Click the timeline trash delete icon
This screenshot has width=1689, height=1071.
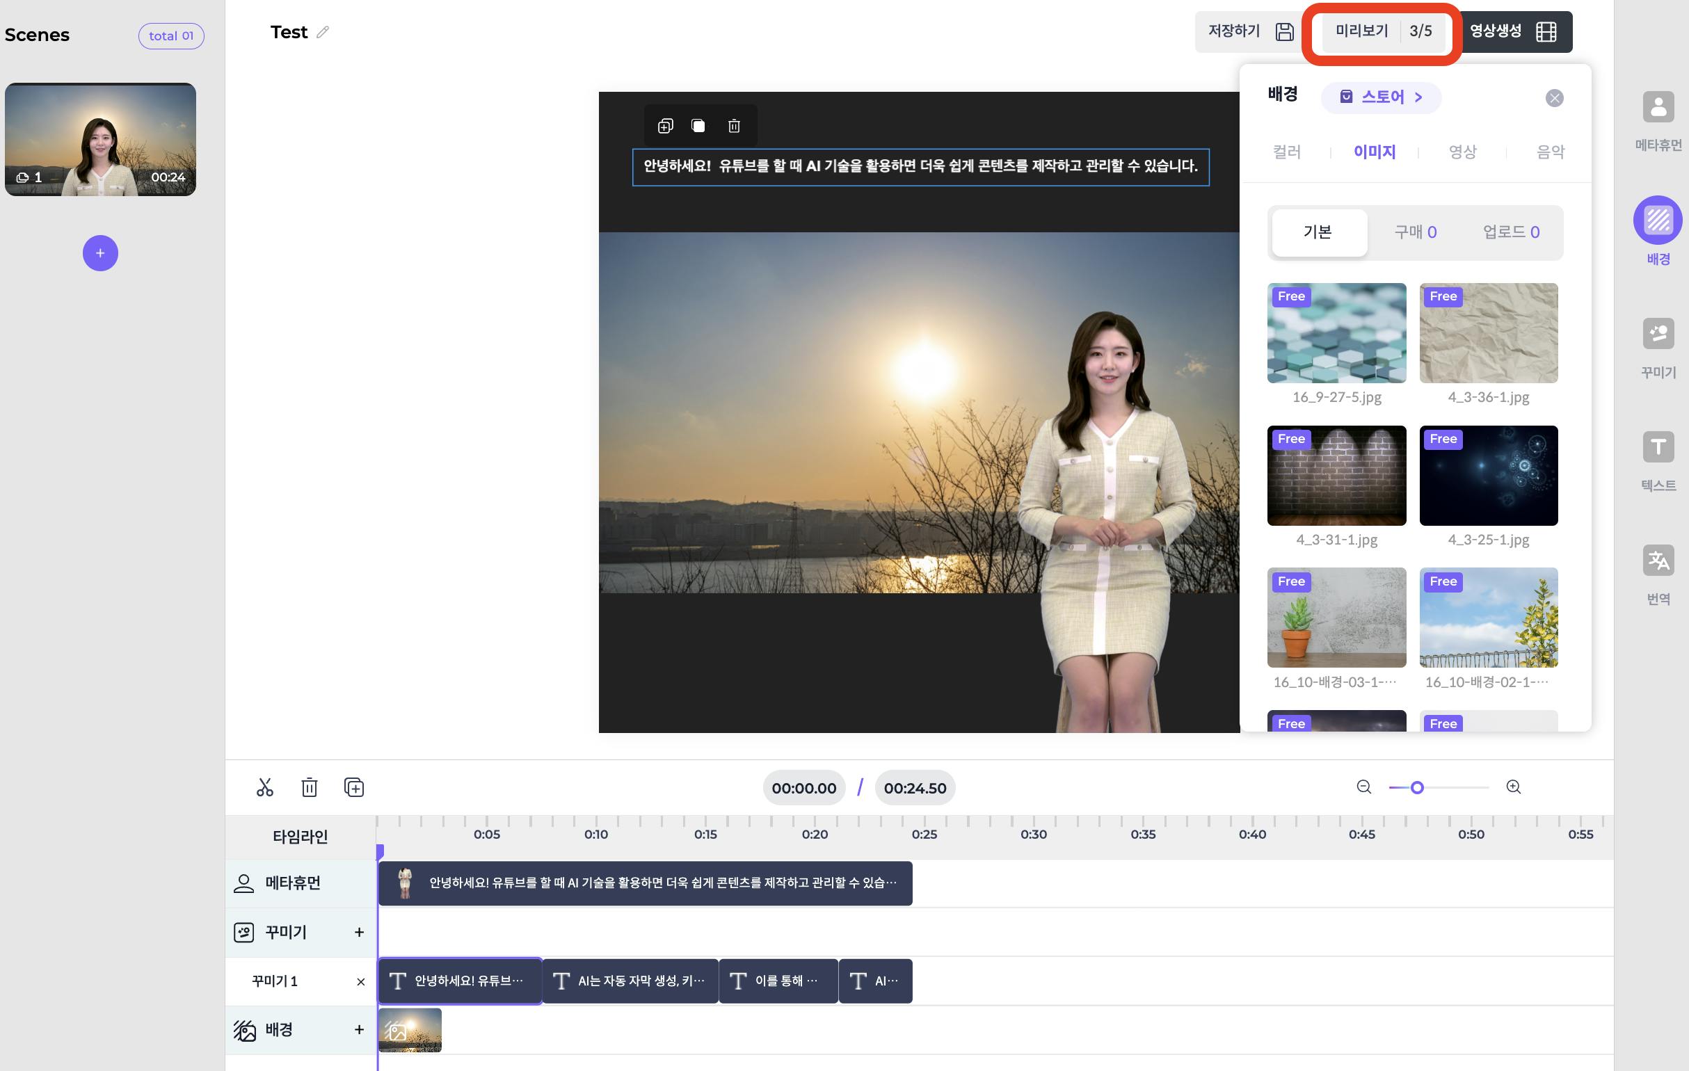point(310,788)
